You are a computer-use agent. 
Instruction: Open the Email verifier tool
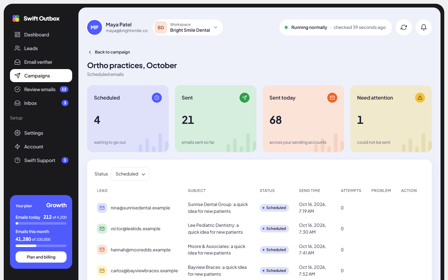pos(41,62)
